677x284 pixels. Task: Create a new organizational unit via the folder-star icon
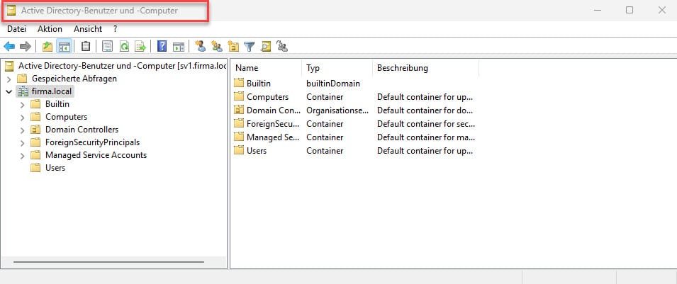point(233,46)
